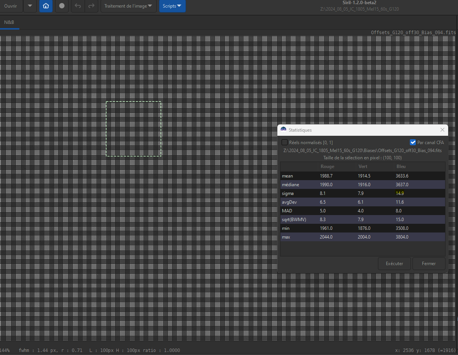
Task: Select the médiane row label
Action: [290, 185]
